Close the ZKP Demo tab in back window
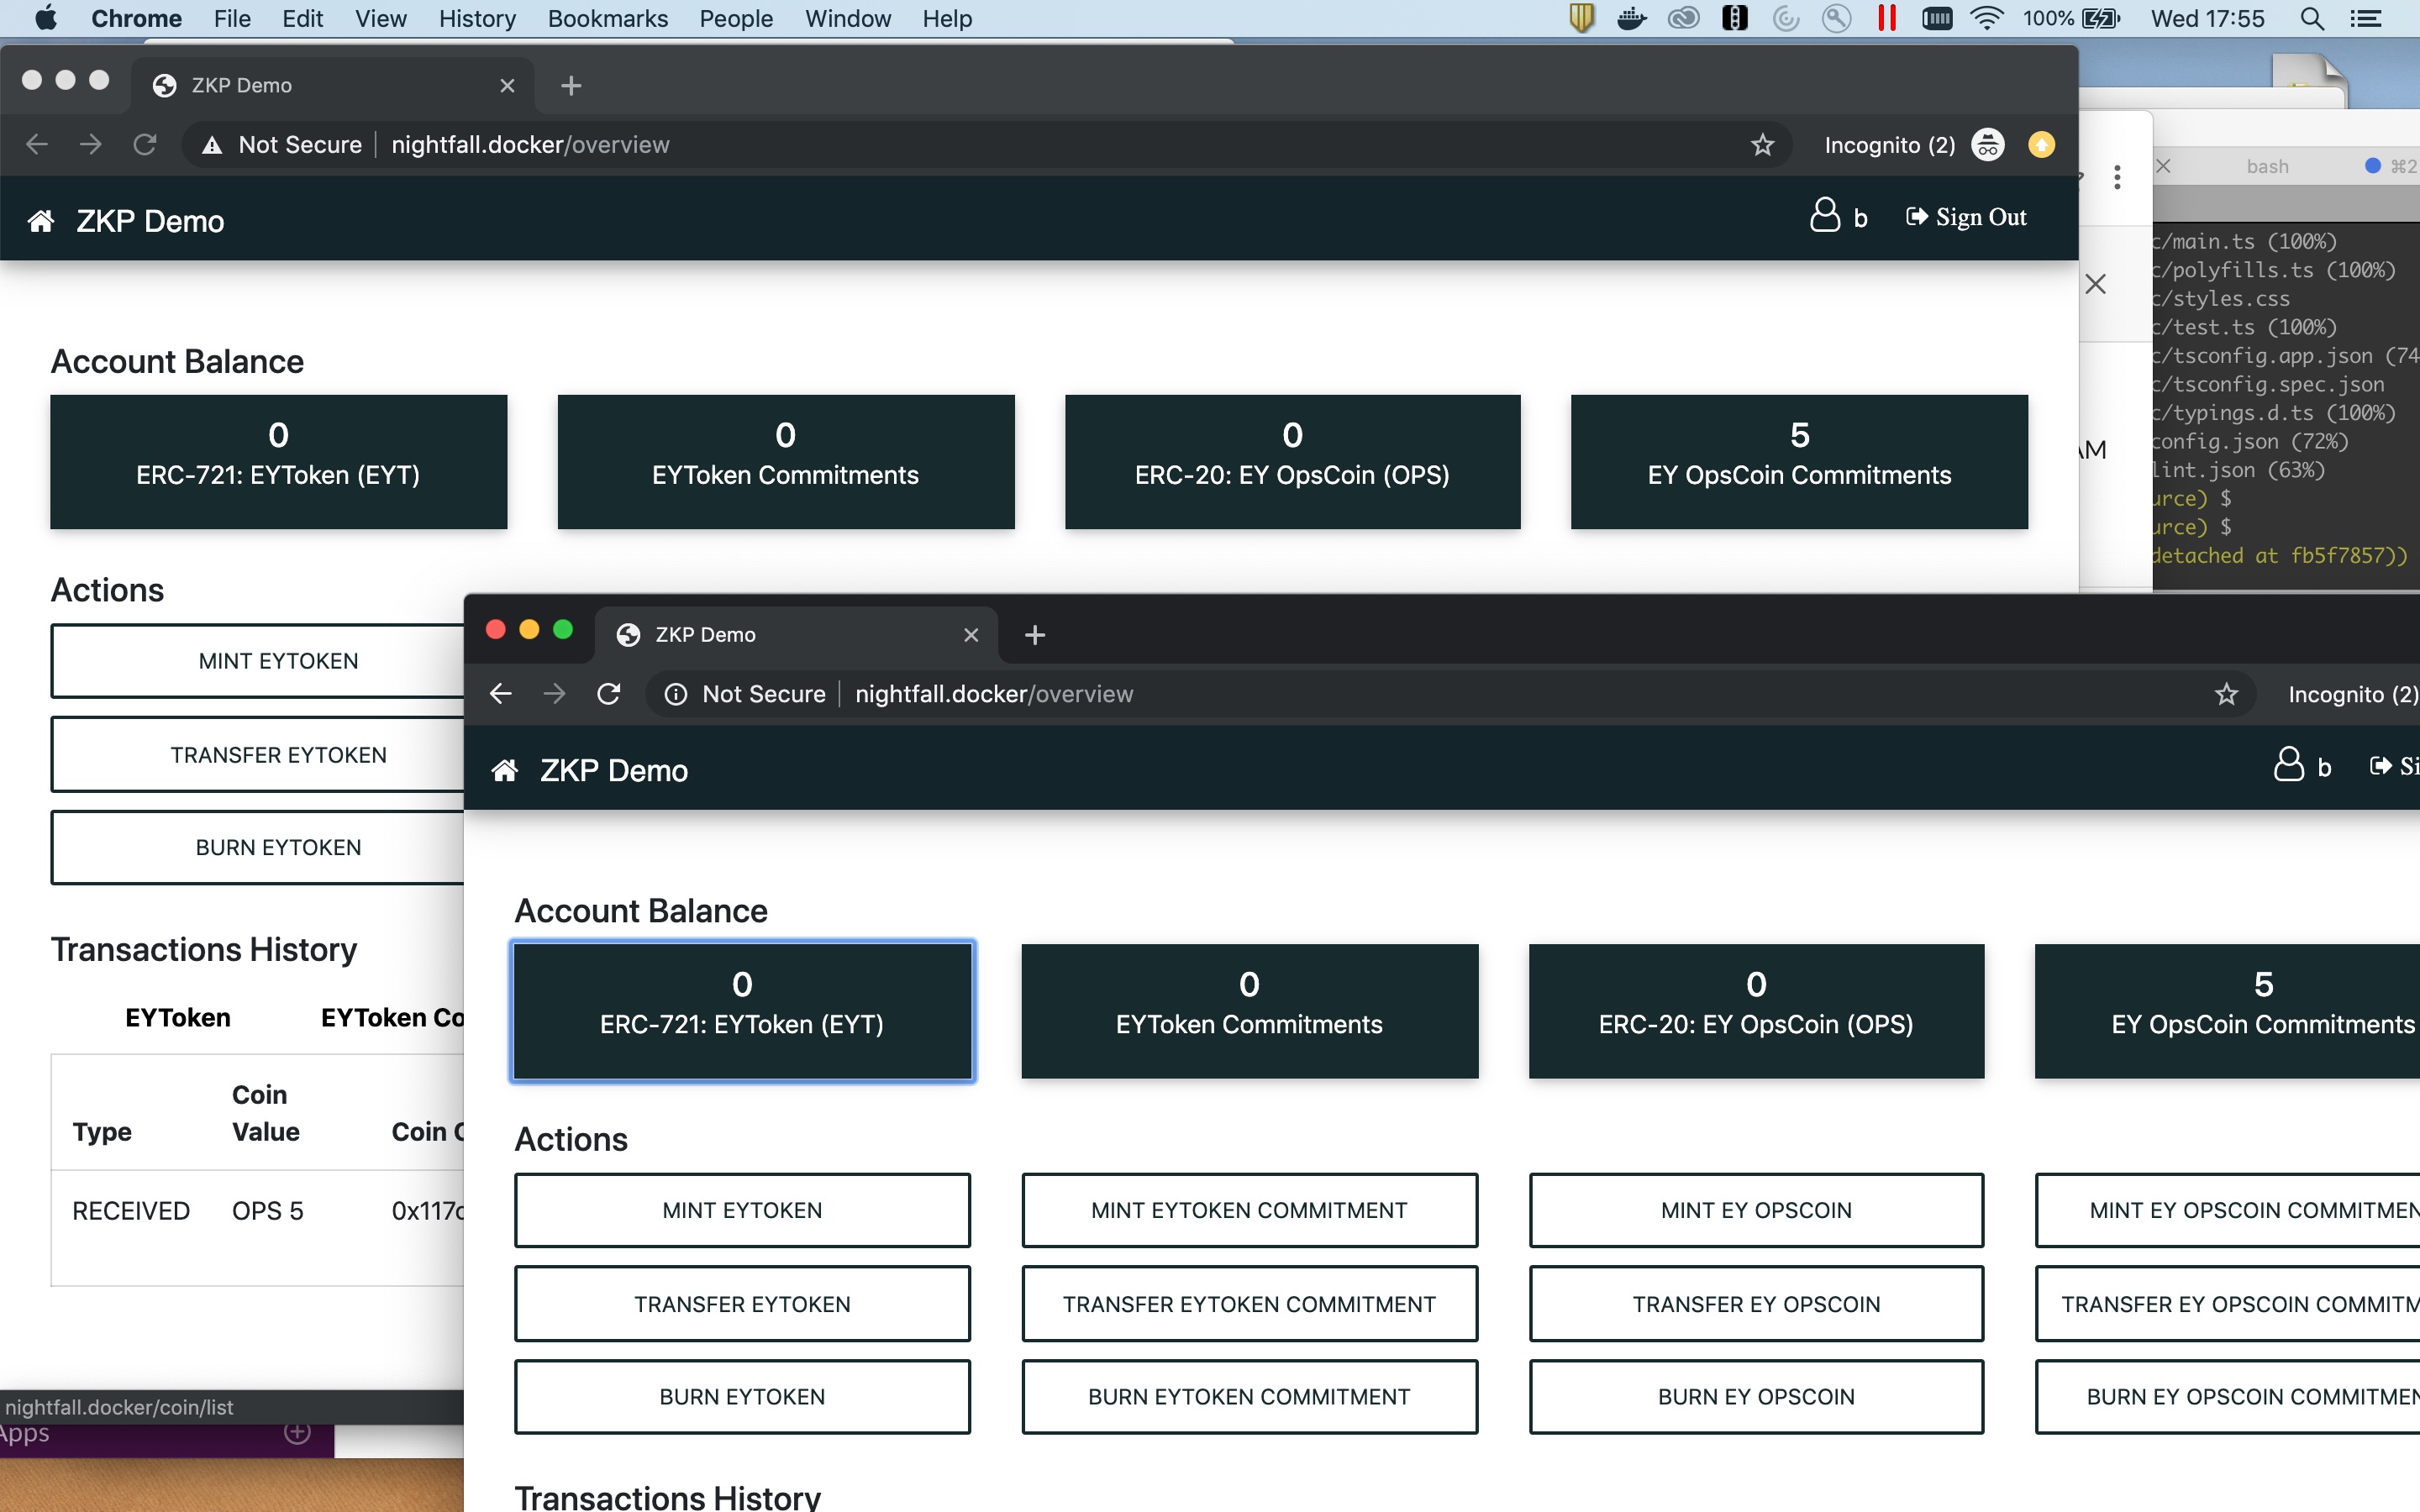This screenshot has height=1512, width=2420. click(x=507, y=86)
